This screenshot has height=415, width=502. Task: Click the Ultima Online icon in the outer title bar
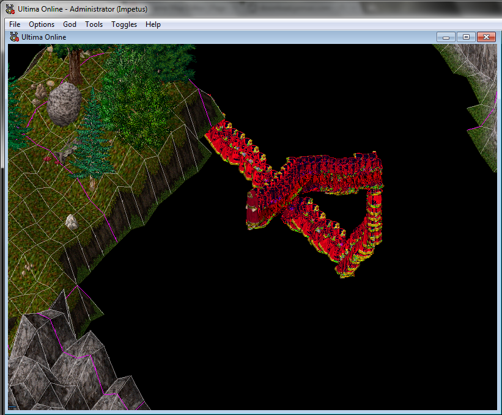coord(10,9)
